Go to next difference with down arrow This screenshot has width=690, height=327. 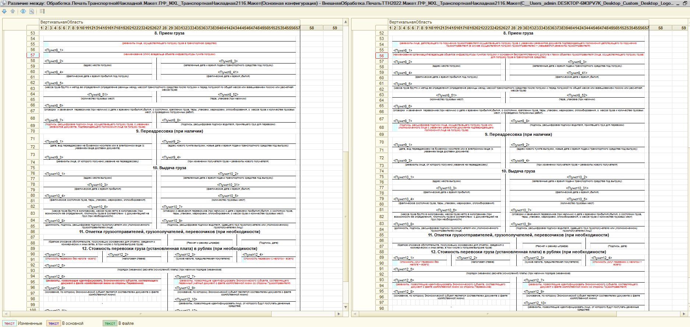coord(4,11)
